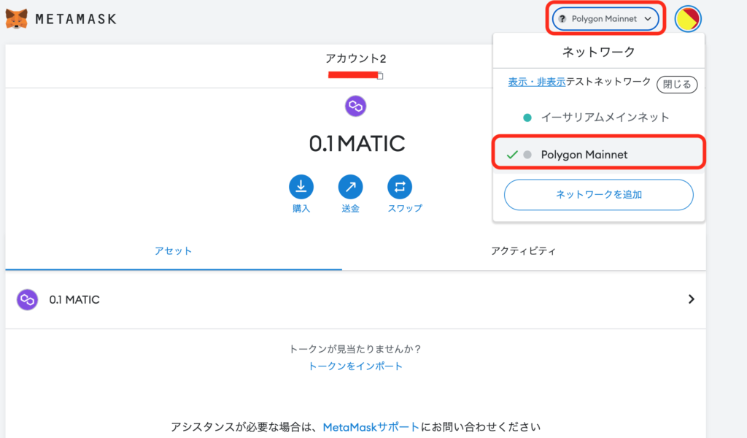Click the トークンが見当たりませんか？ text

point(355,350)
